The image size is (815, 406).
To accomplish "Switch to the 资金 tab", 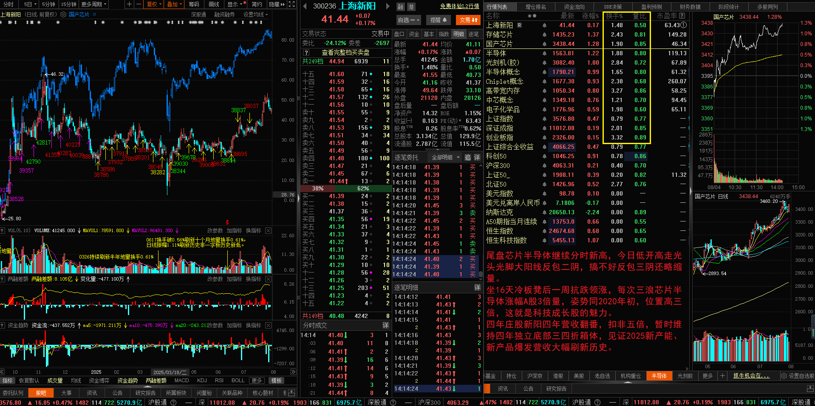I will [414, 34].
